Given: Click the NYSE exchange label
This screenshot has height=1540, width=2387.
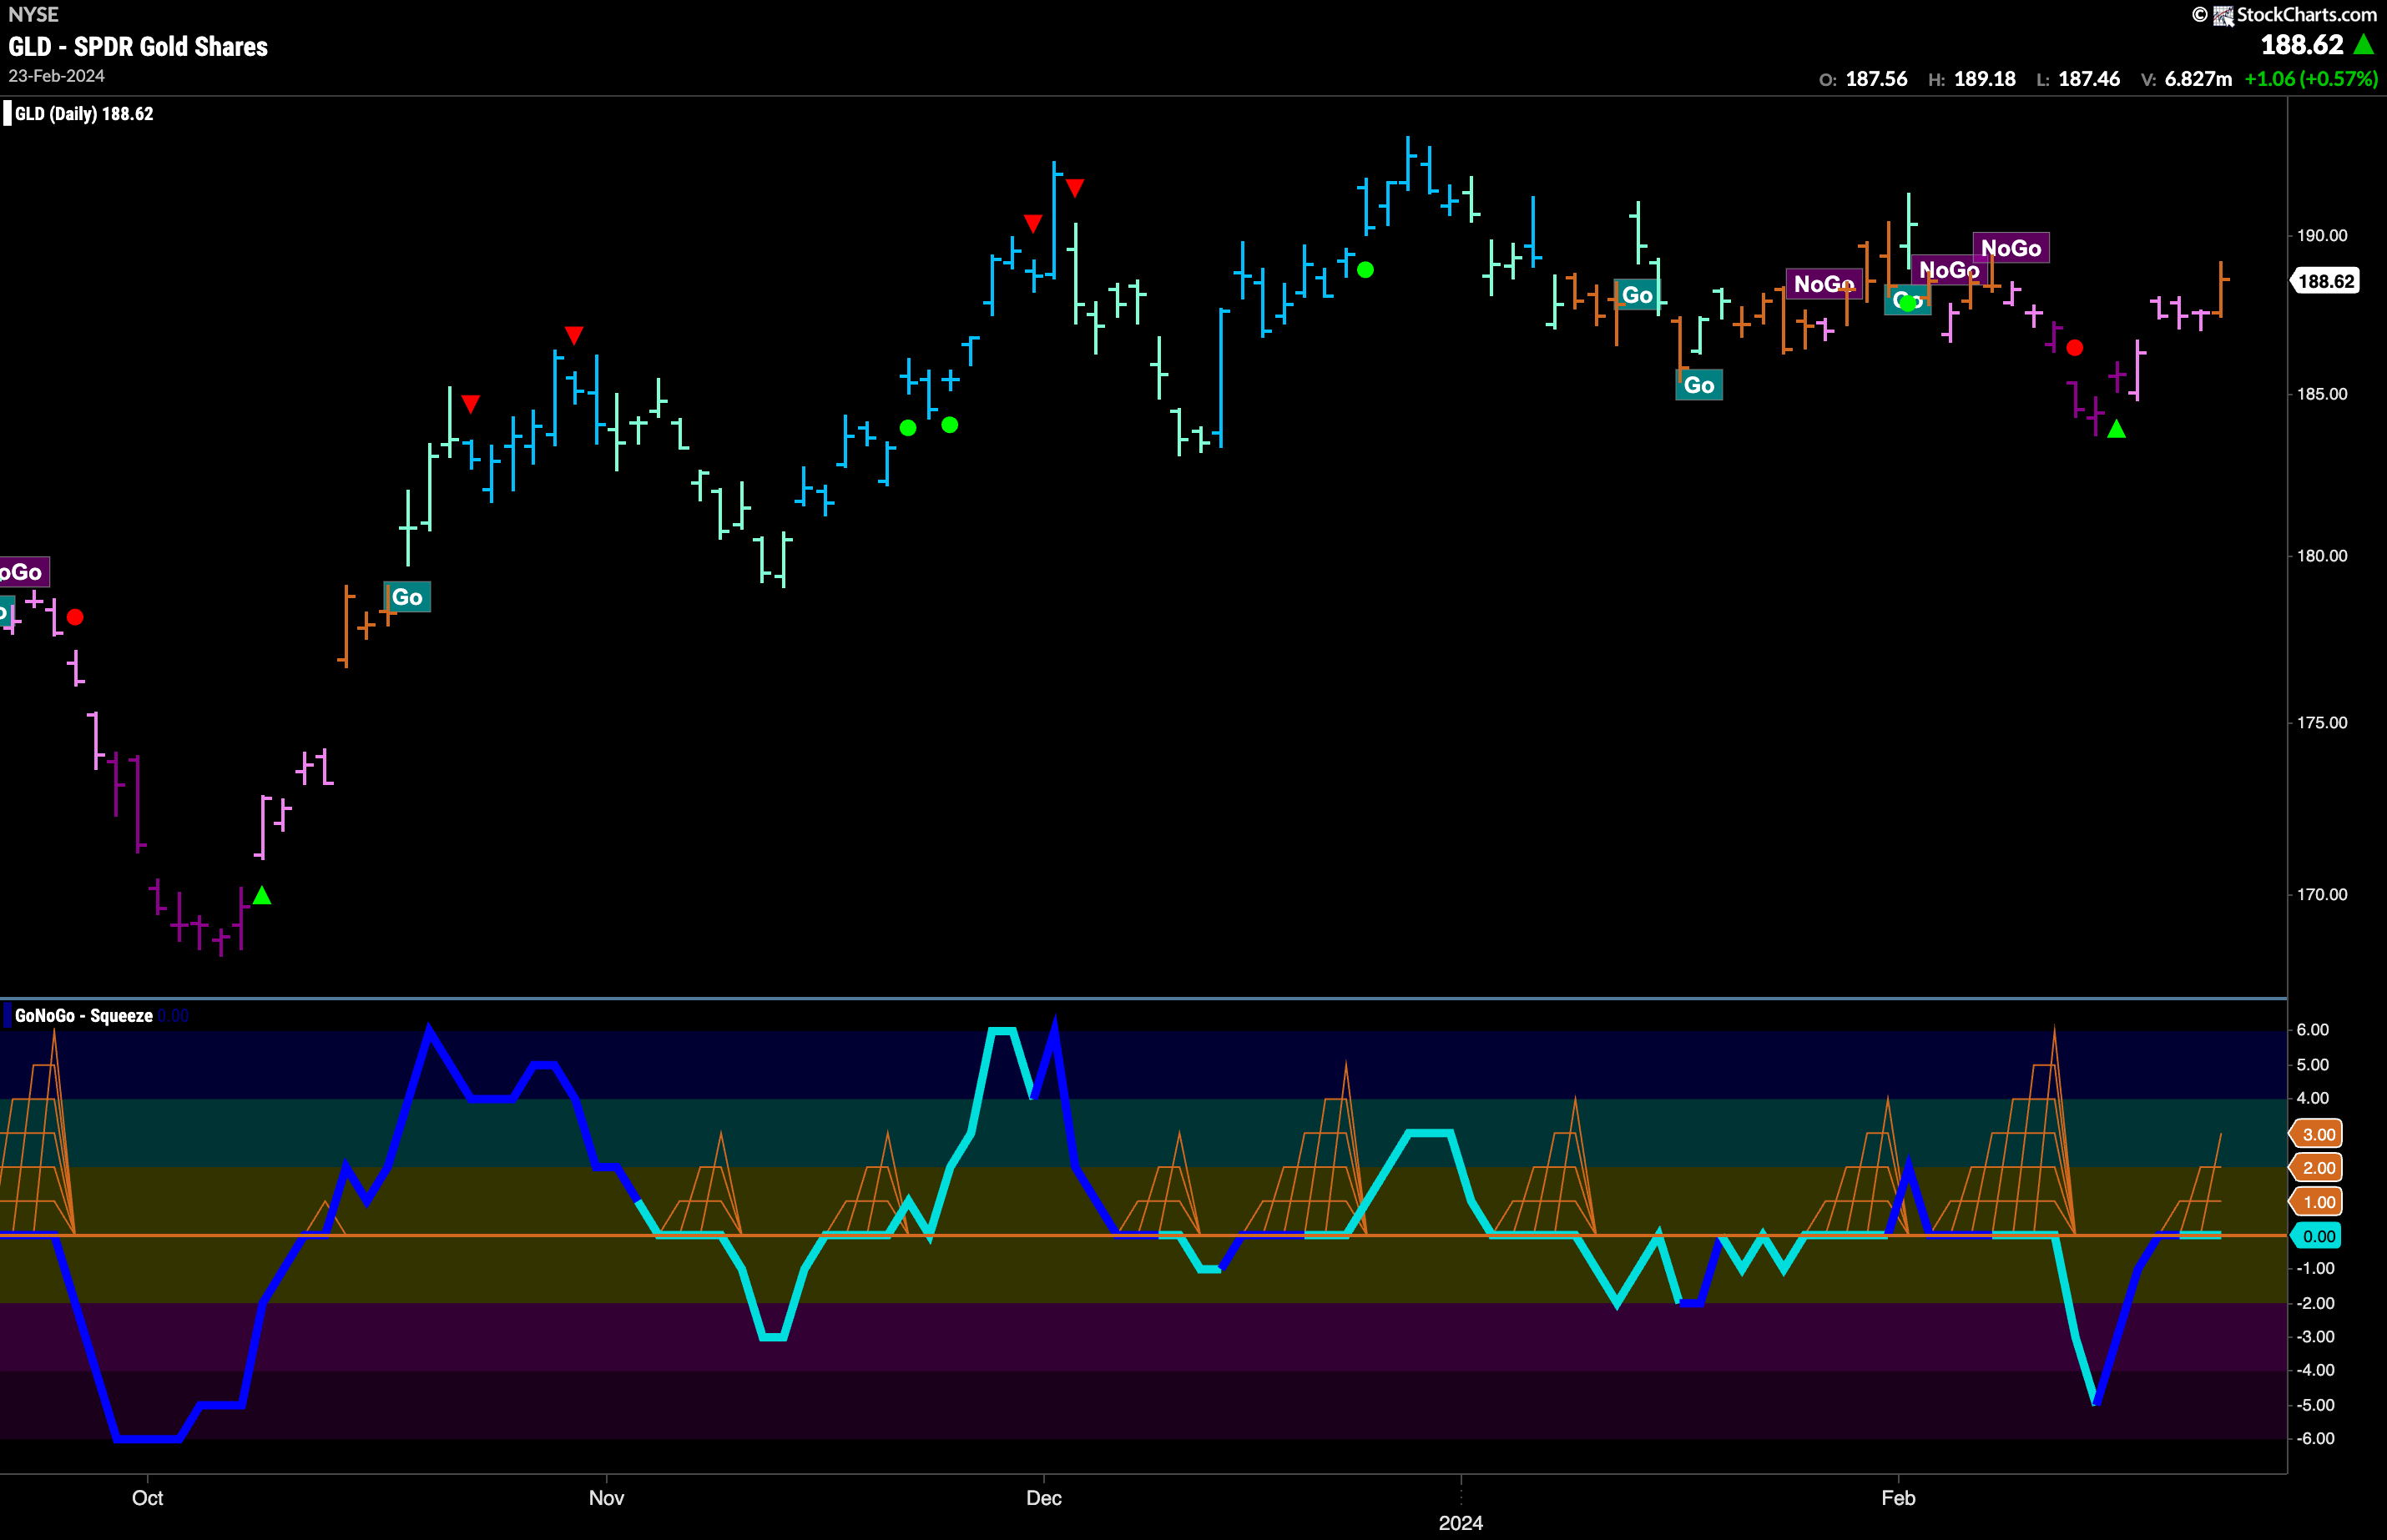Looking at the screenshot, I should click(x=33, y=14).
